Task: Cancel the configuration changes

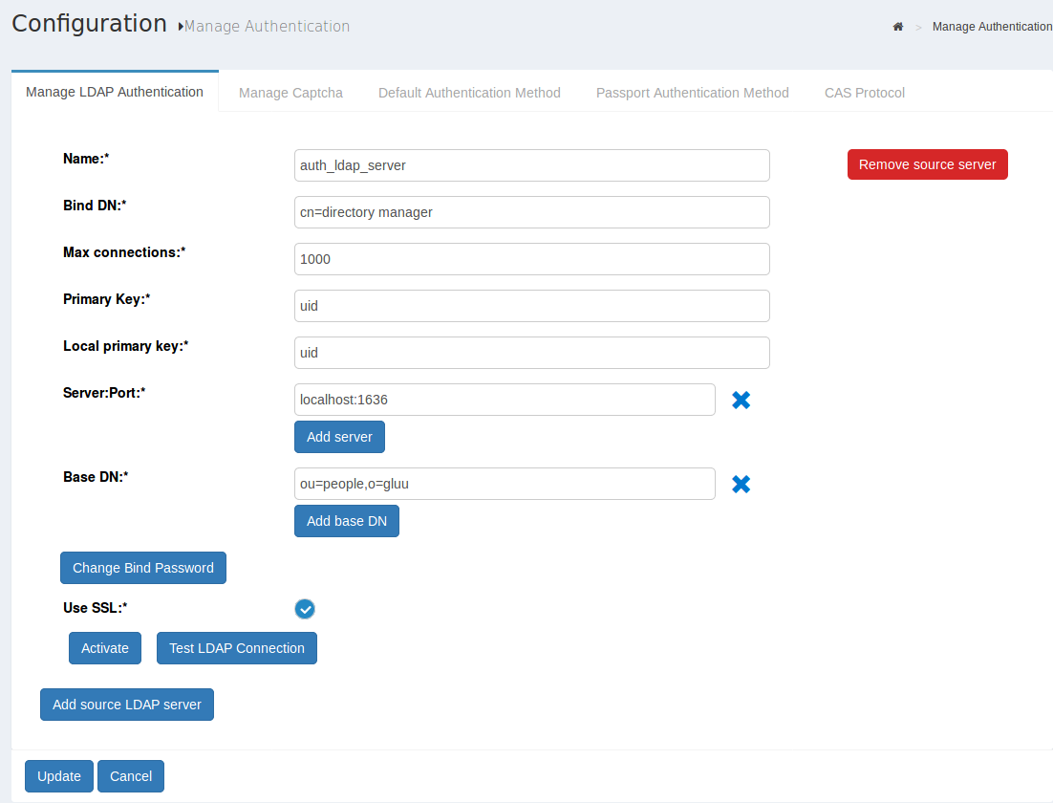Action: 130,775
